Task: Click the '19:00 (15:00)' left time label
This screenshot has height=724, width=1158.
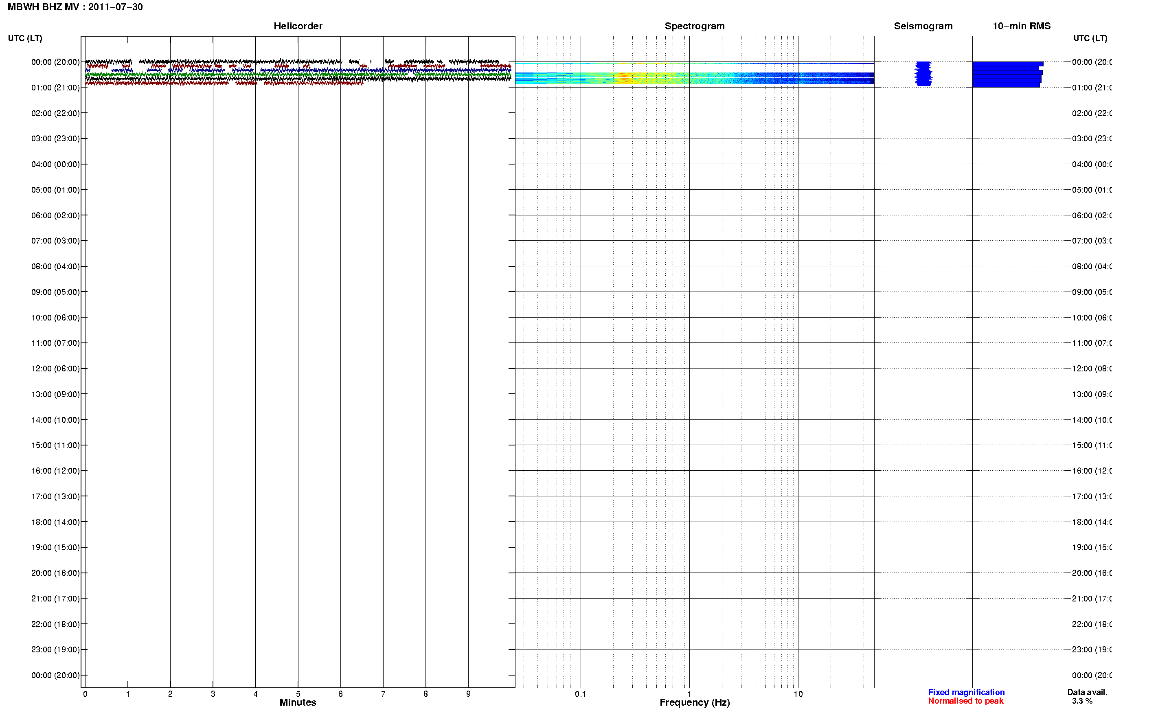Action: [x=55, y=548]
